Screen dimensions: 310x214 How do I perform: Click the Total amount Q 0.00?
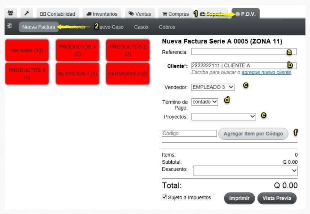(286, 185)
